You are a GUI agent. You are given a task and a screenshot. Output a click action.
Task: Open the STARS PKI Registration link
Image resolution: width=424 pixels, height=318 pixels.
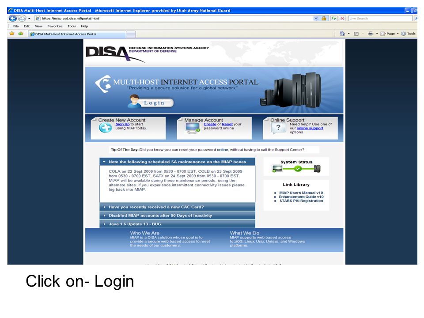coord(301,201)
